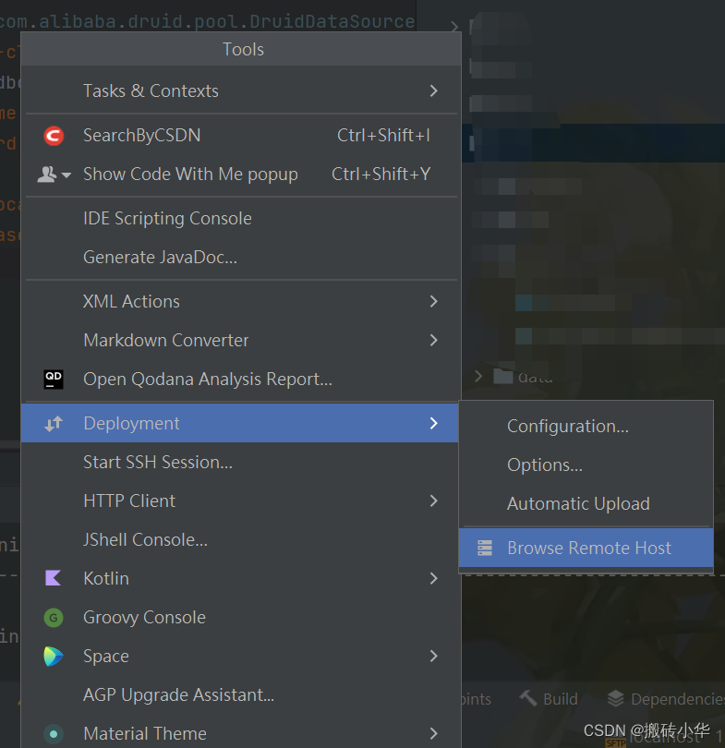Select HTTP Client menu entry
The image size is (725, 748).
point(241,501)
